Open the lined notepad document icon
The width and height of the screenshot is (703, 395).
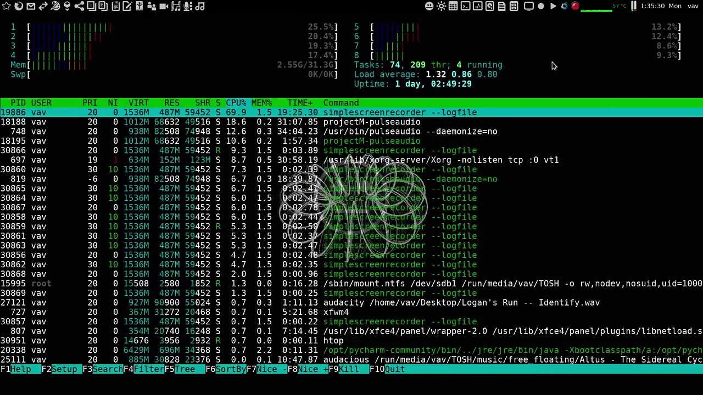(115, 6)
